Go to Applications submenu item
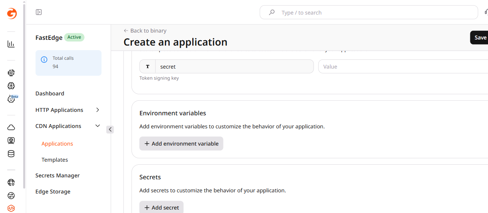488x213 pixels. (x=57, y=144)
